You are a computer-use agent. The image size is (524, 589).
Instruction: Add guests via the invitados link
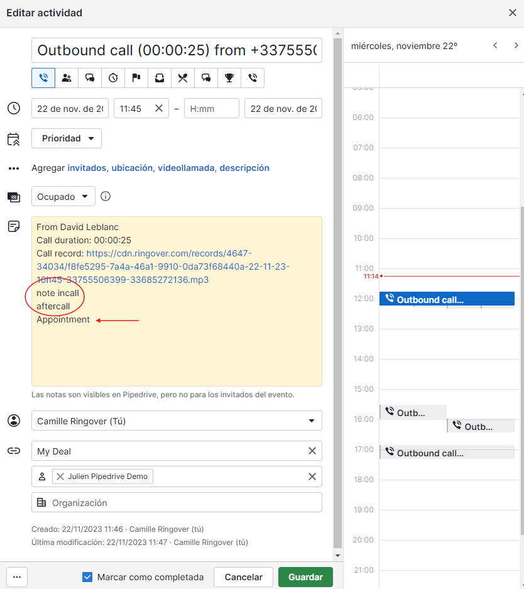click(x=87, y=168)
